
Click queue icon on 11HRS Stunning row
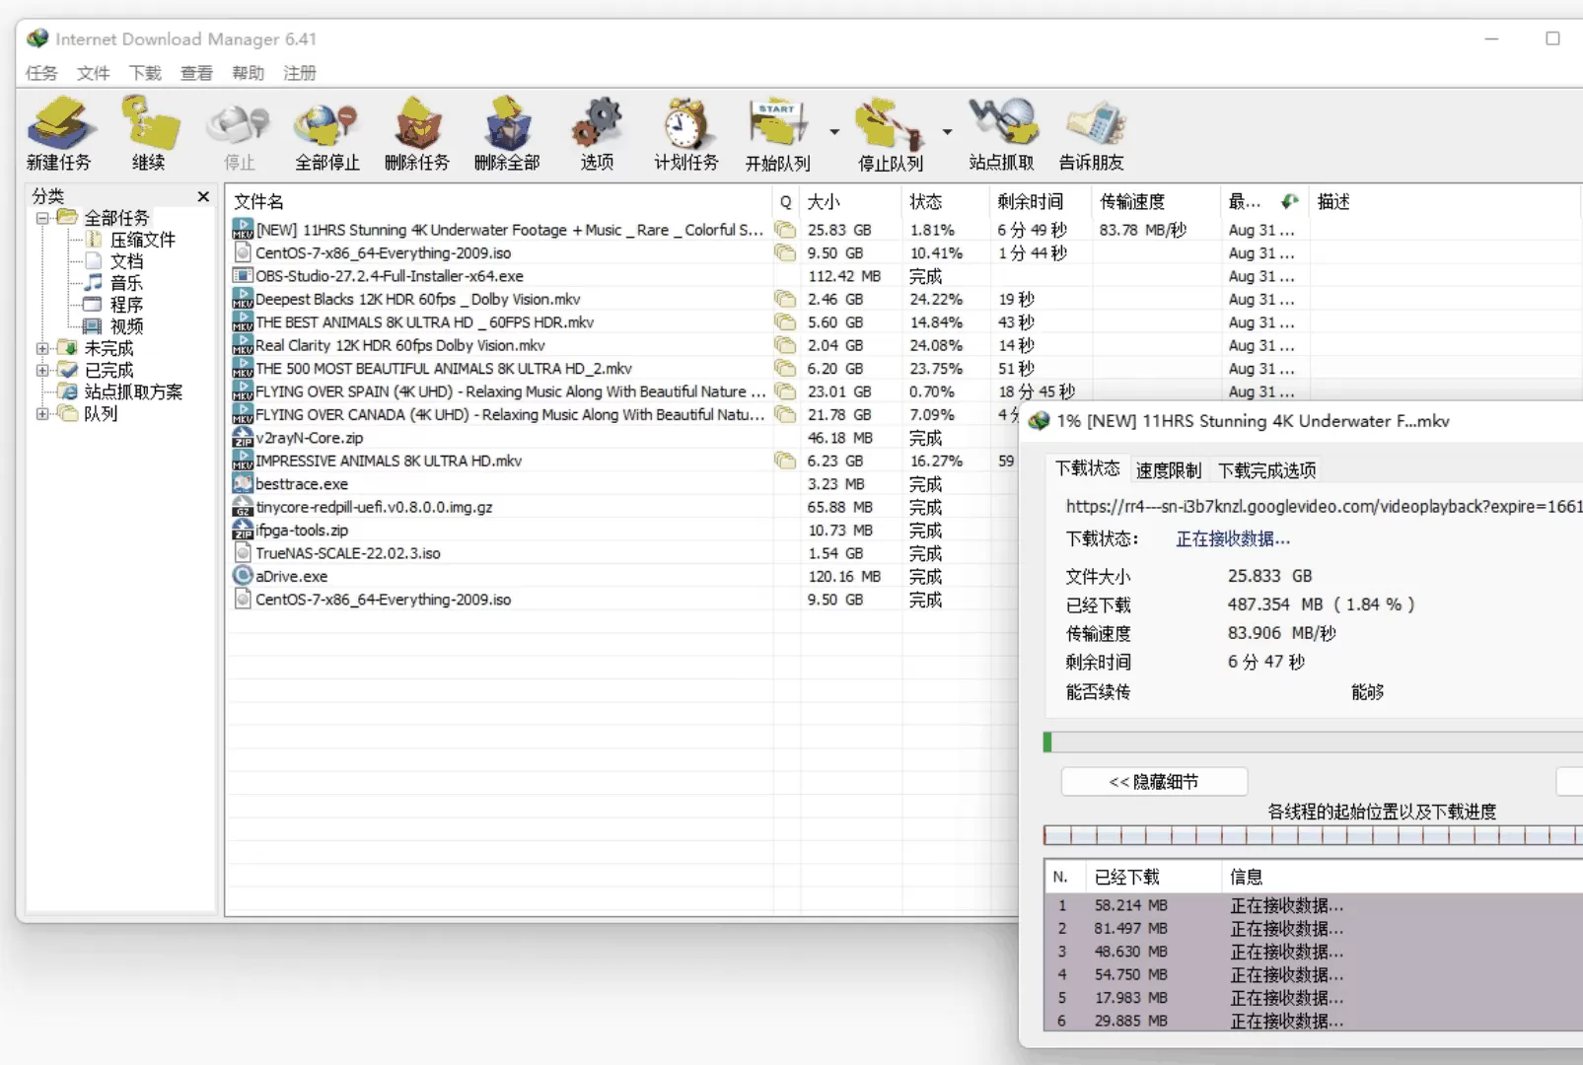(x=785, y=230)
